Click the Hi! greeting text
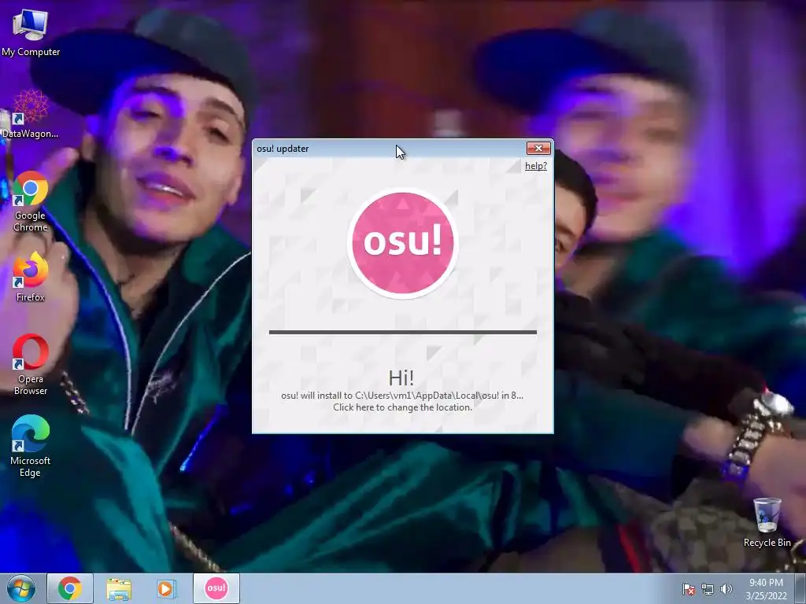The height and width of the screenshot is (604, 806). click(401, 378)
